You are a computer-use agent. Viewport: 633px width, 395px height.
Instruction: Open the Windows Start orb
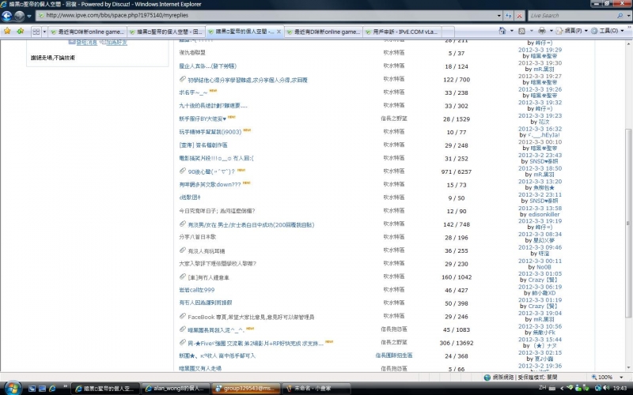13,388
